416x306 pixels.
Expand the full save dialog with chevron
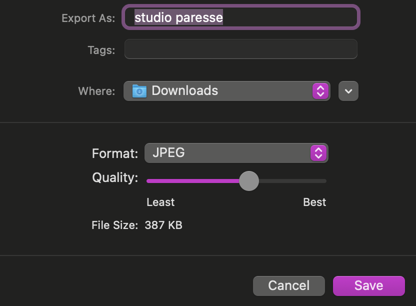click(x=348, y=91)
